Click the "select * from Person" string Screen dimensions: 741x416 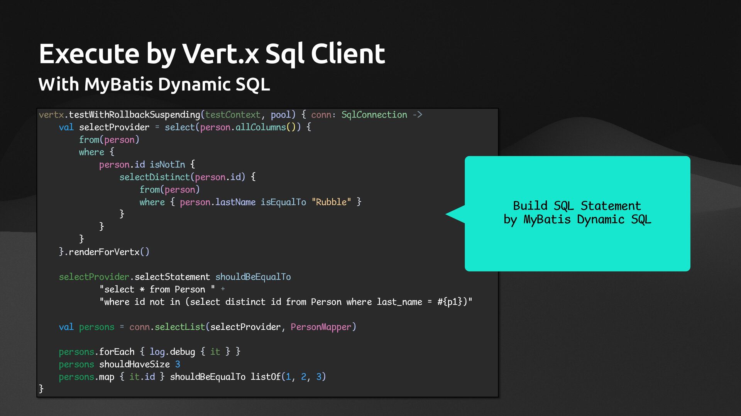pos(157,290)
